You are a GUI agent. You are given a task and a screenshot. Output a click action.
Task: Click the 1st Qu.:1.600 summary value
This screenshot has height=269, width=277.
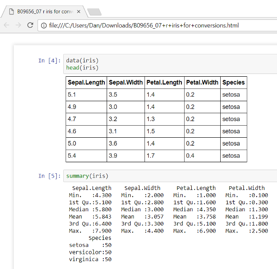[194, 202]
